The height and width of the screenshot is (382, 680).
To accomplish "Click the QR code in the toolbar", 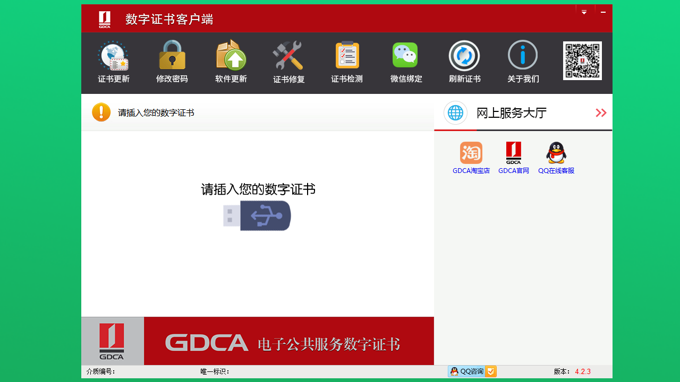I will click(x=582, y=60).
